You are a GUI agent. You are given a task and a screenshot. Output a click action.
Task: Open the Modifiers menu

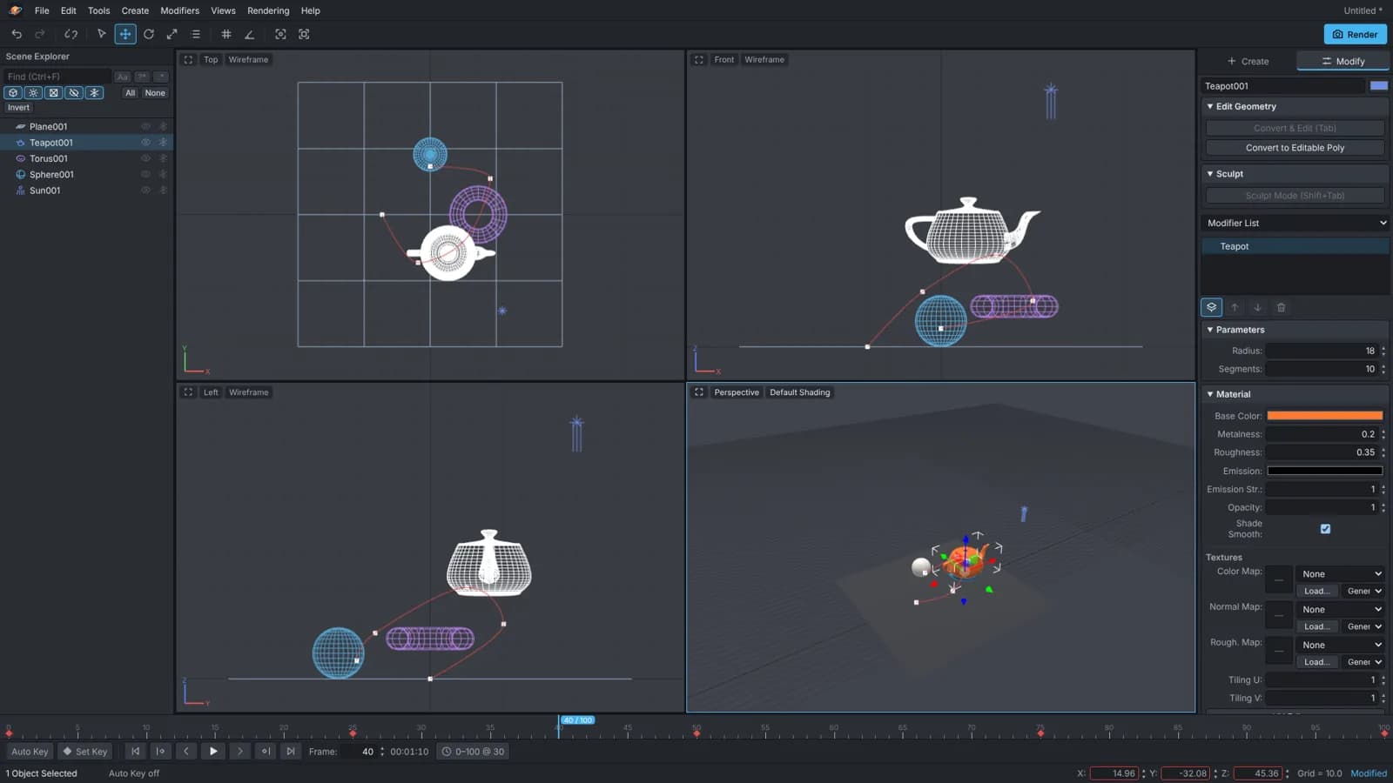tap(180, 10)
